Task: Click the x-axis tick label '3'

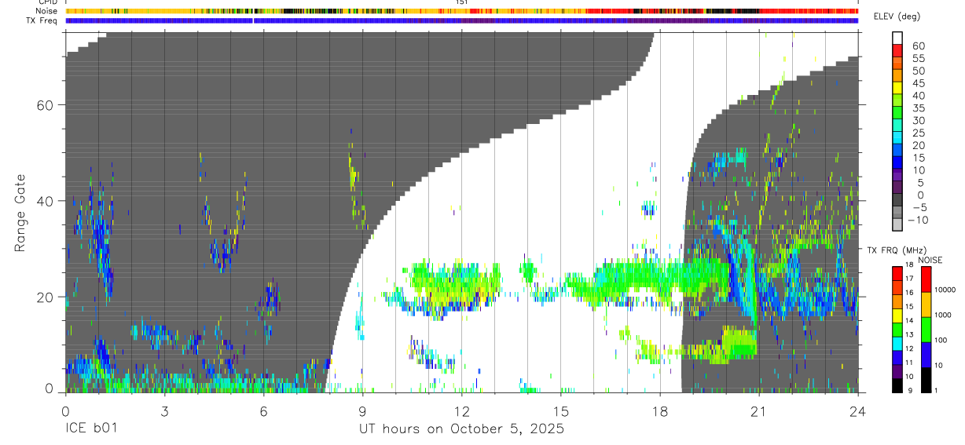Action: [x=164, y=411]
